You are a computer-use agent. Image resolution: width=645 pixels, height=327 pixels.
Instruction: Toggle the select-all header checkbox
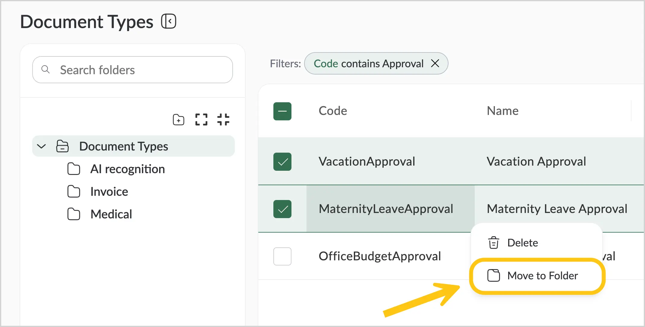tap(282, 111)
